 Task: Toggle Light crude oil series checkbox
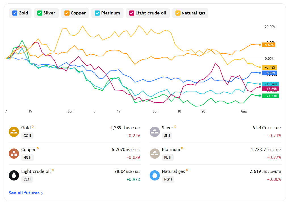click(131, 13)
